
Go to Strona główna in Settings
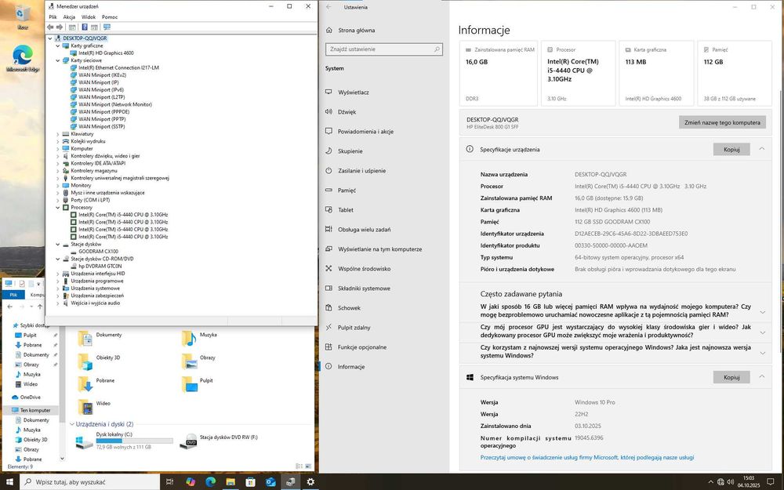click(x=356, y=31)
